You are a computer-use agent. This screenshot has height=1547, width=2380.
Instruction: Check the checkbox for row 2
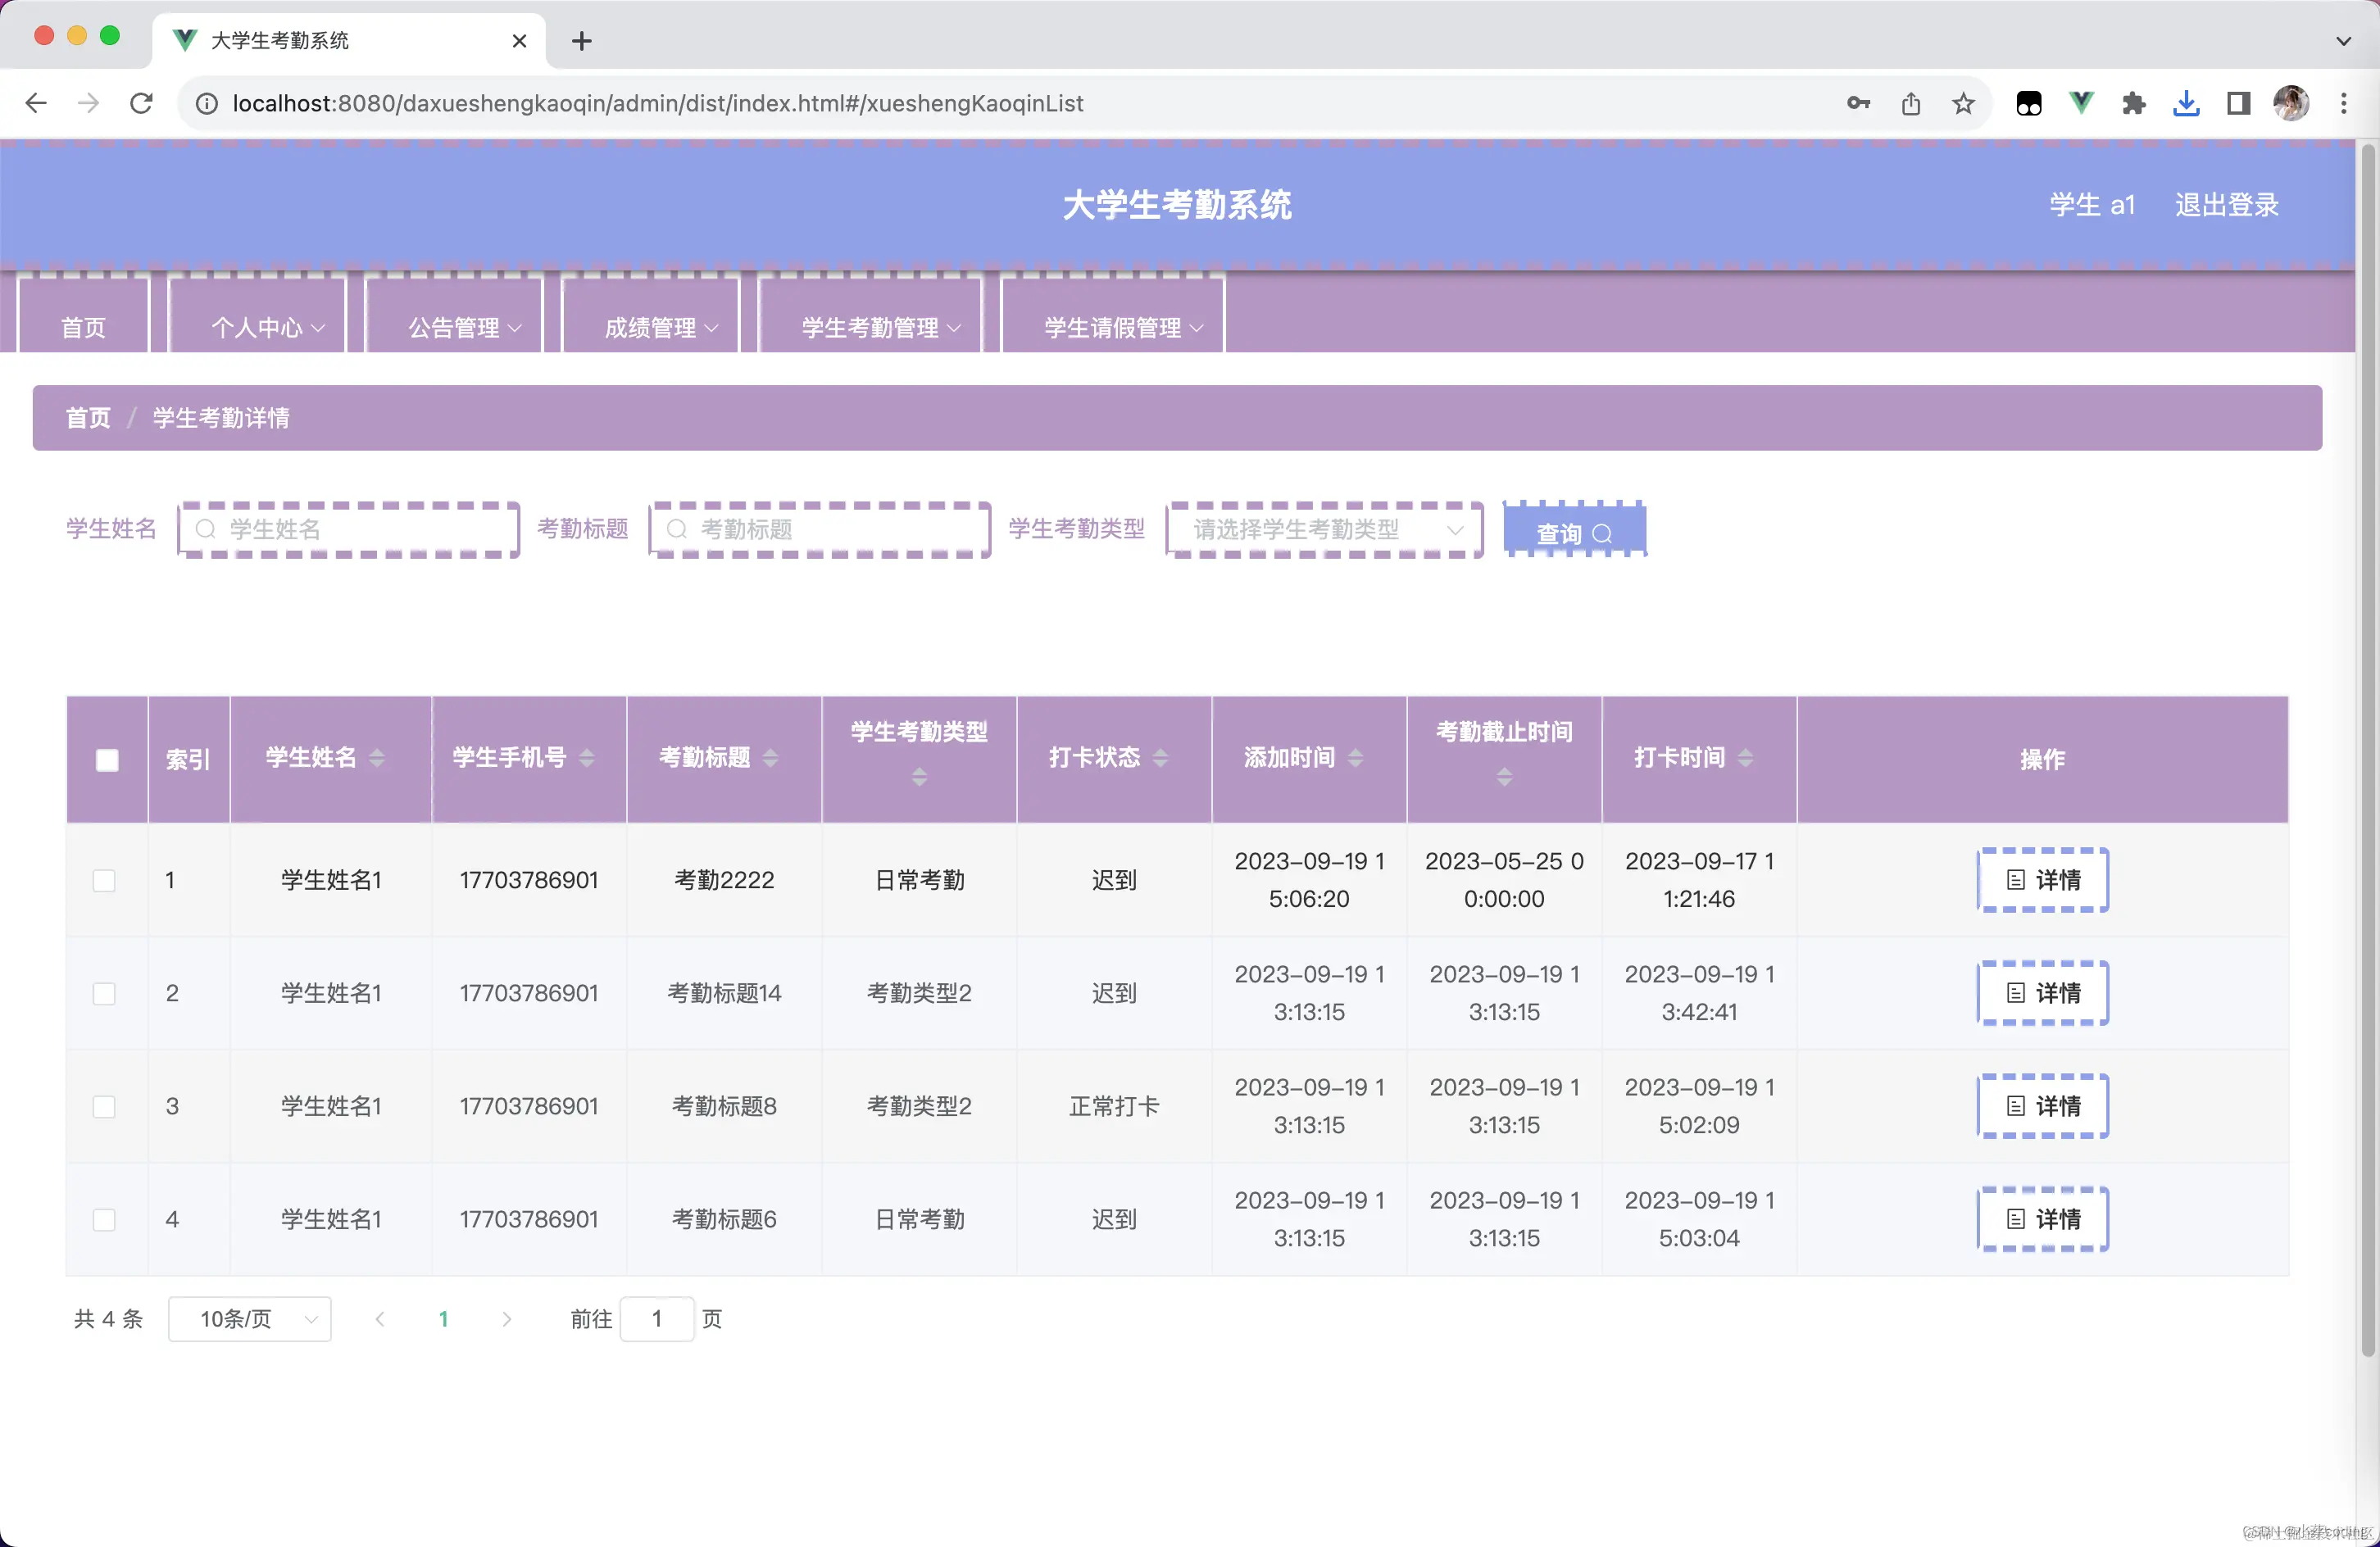[x=105, y=993]
